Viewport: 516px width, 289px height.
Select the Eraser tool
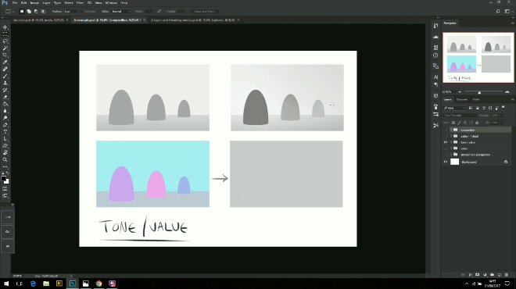point(5,97)
